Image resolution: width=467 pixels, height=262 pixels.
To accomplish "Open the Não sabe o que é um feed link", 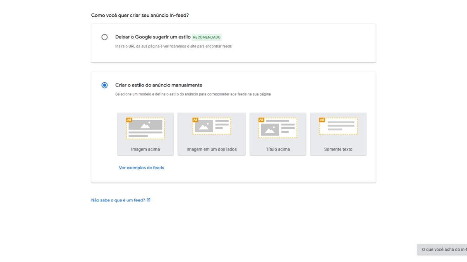I will tap(118, 200).
